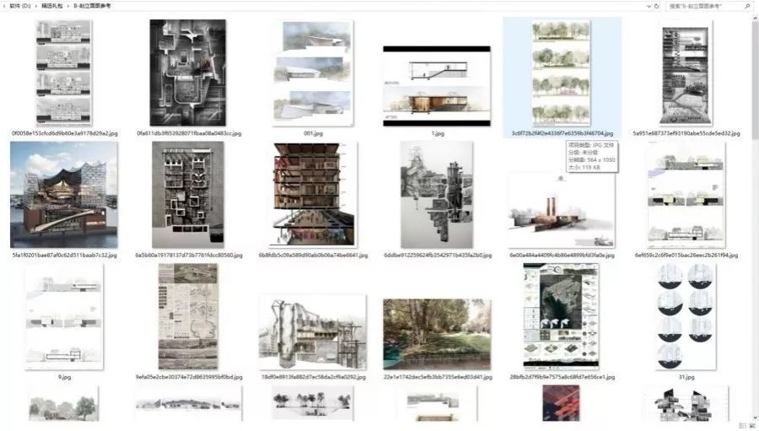
Task: Select the grey building section thumbnail 6a5b60a19178137d73b7761fdcc80560.jpg
Action: [188, 195]
